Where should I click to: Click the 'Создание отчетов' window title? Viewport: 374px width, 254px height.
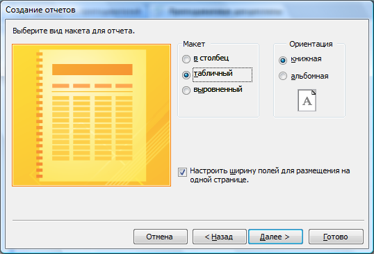[x=40, y=10]
